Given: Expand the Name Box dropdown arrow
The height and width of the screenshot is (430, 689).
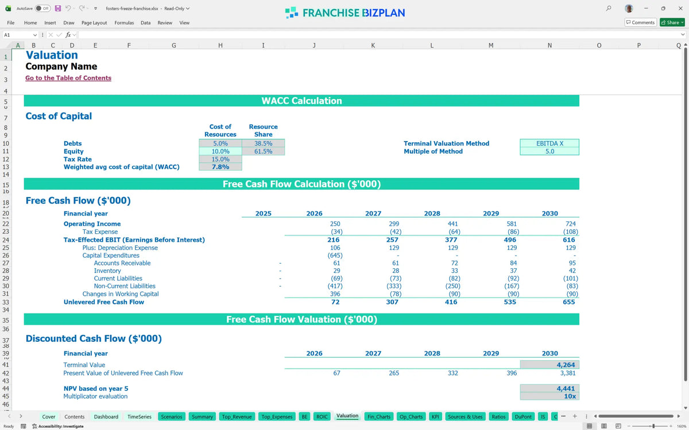Looking at the screenshot, I should pos(35,35).
